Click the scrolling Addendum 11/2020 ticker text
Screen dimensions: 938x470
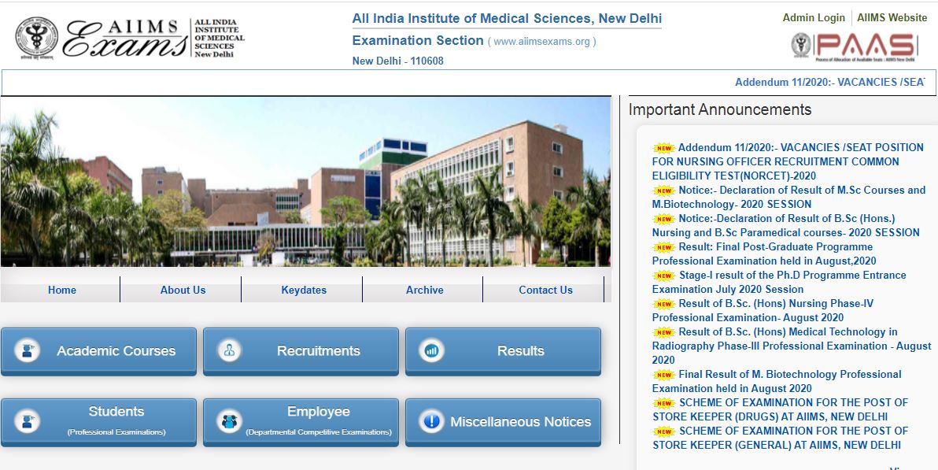[829, 83]
